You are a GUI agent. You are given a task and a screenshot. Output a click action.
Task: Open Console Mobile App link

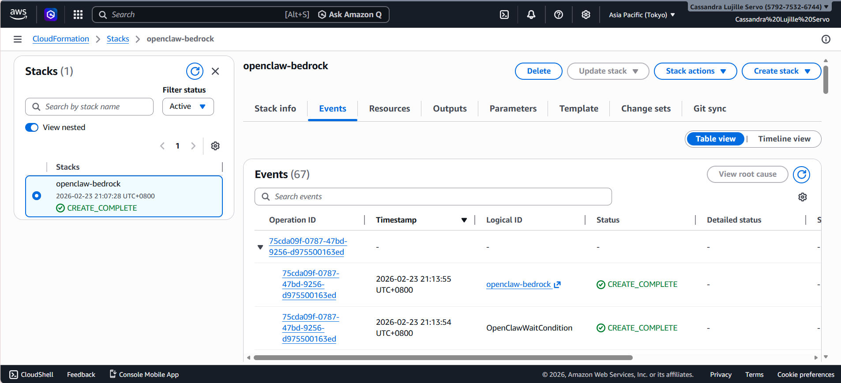pos(144,375)
